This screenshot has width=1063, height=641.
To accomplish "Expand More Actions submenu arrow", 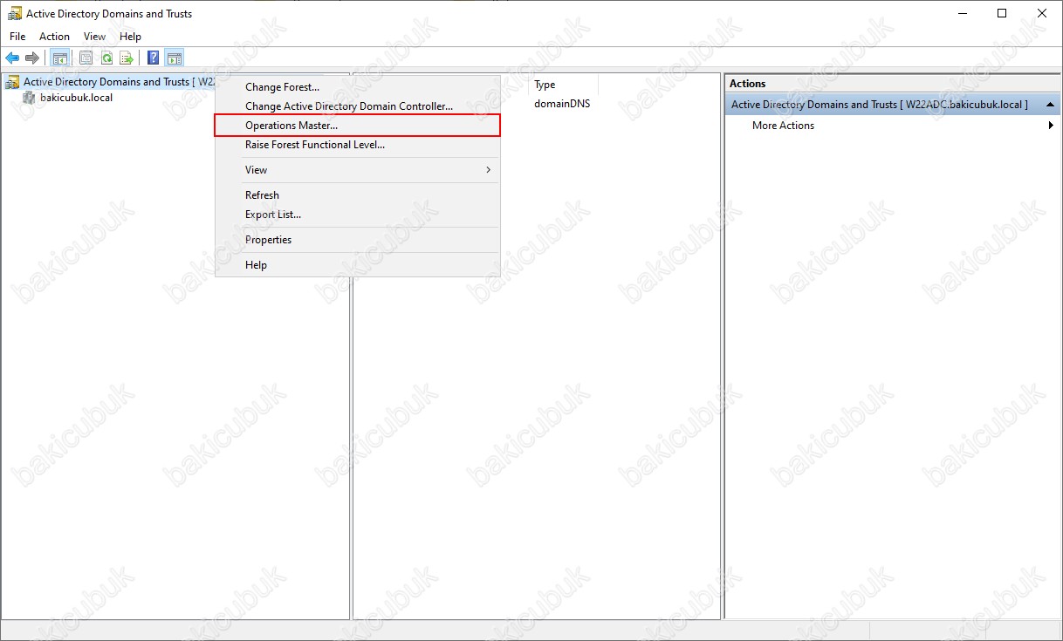I will 1051,126.
